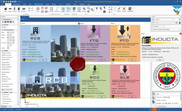The width and height of the screenshot is (182, 111).
Task: Click the Loads colouring icon
Action: [x=8, y=48]
